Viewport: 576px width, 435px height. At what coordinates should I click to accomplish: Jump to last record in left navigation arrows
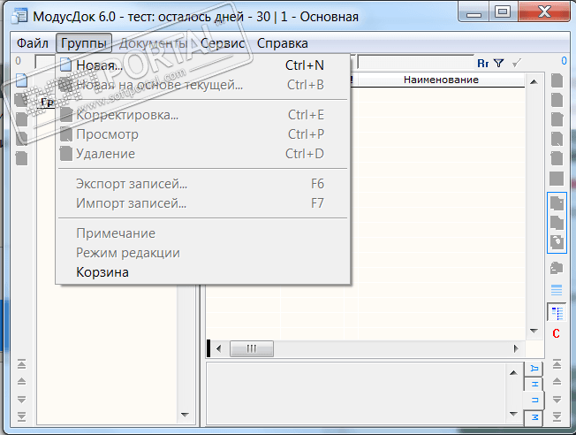pyautogui.click(x=22, y=416)
